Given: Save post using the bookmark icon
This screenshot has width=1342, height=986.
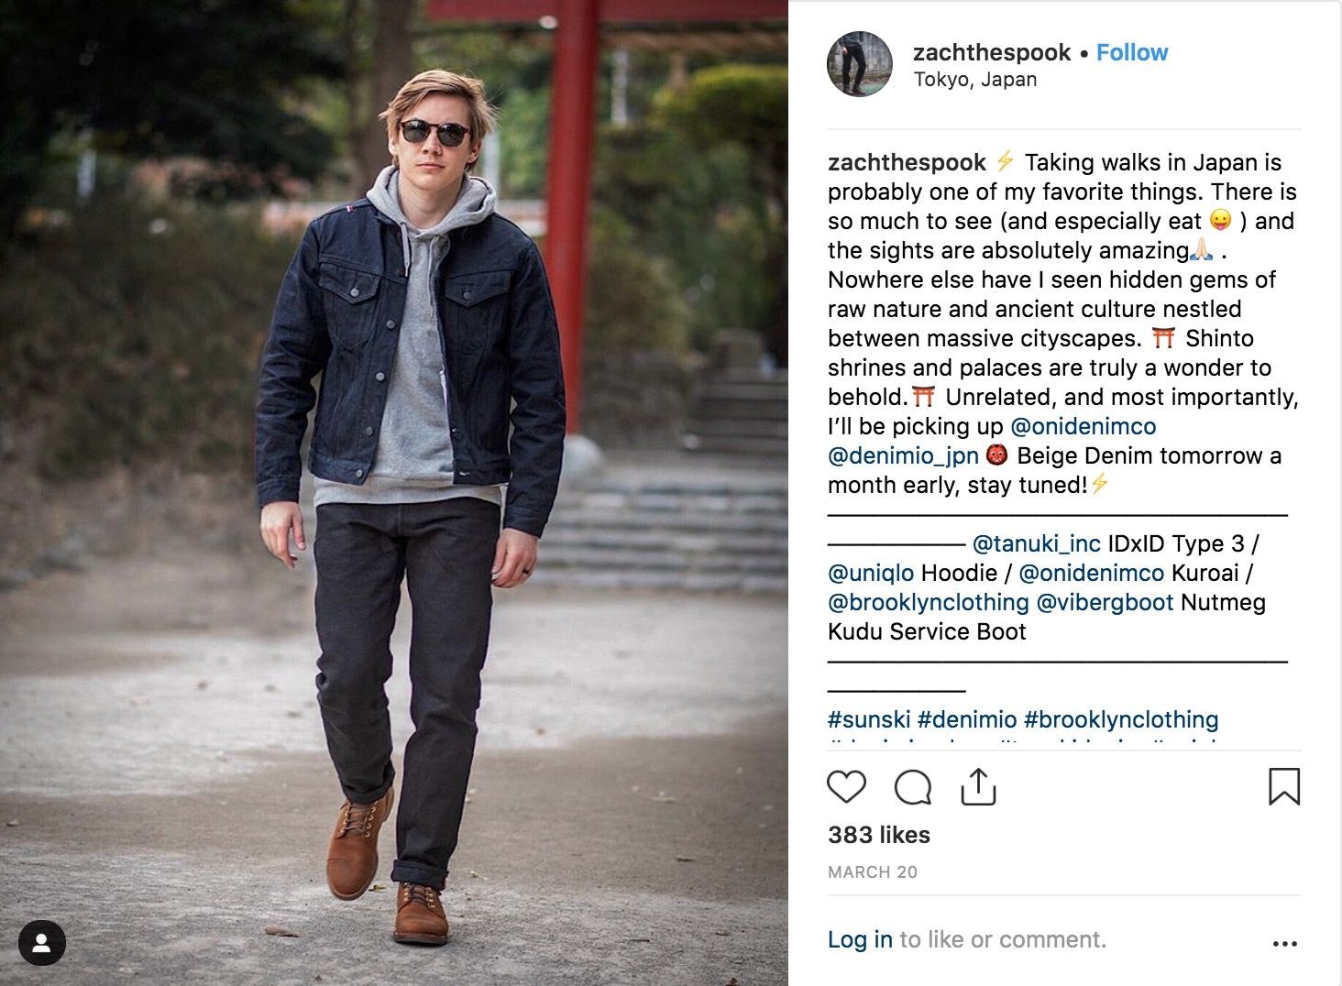Looking at the screenshot, I should pos(1284,786).
